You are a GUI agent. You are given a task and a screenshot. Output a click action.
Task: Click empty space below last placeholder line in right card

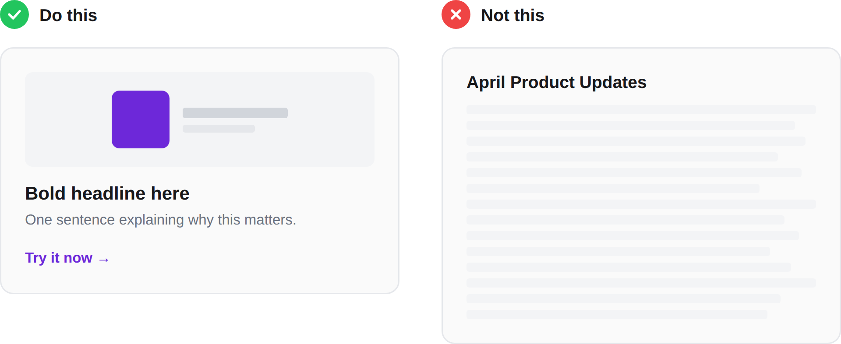[641, 330]
